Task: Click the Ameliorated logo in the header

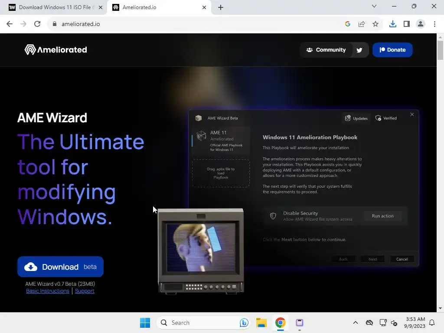Action: click(x=56, y=50)
